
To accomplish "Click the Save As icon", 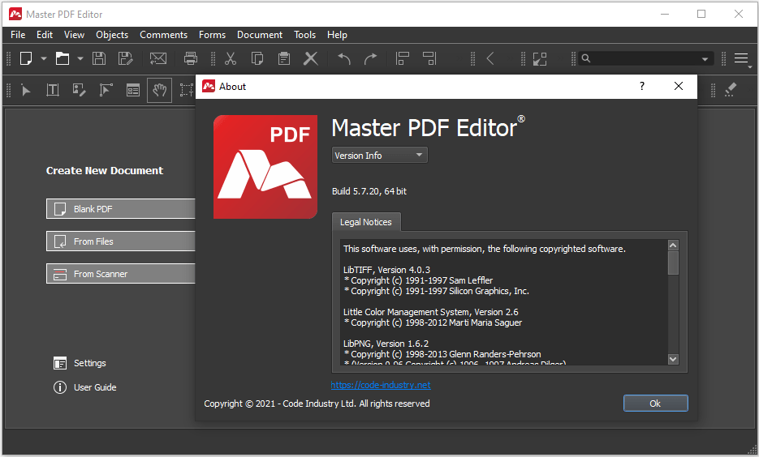I will point(125,58).
